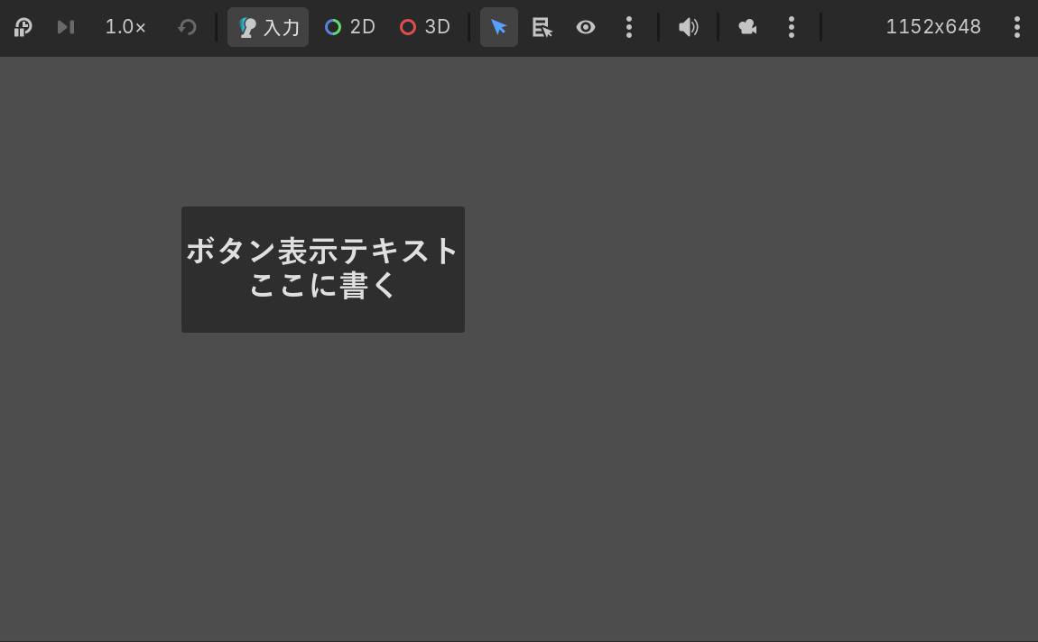
Task: Mute game audio with the speaker icon
Action: click(x=689, y=27)
